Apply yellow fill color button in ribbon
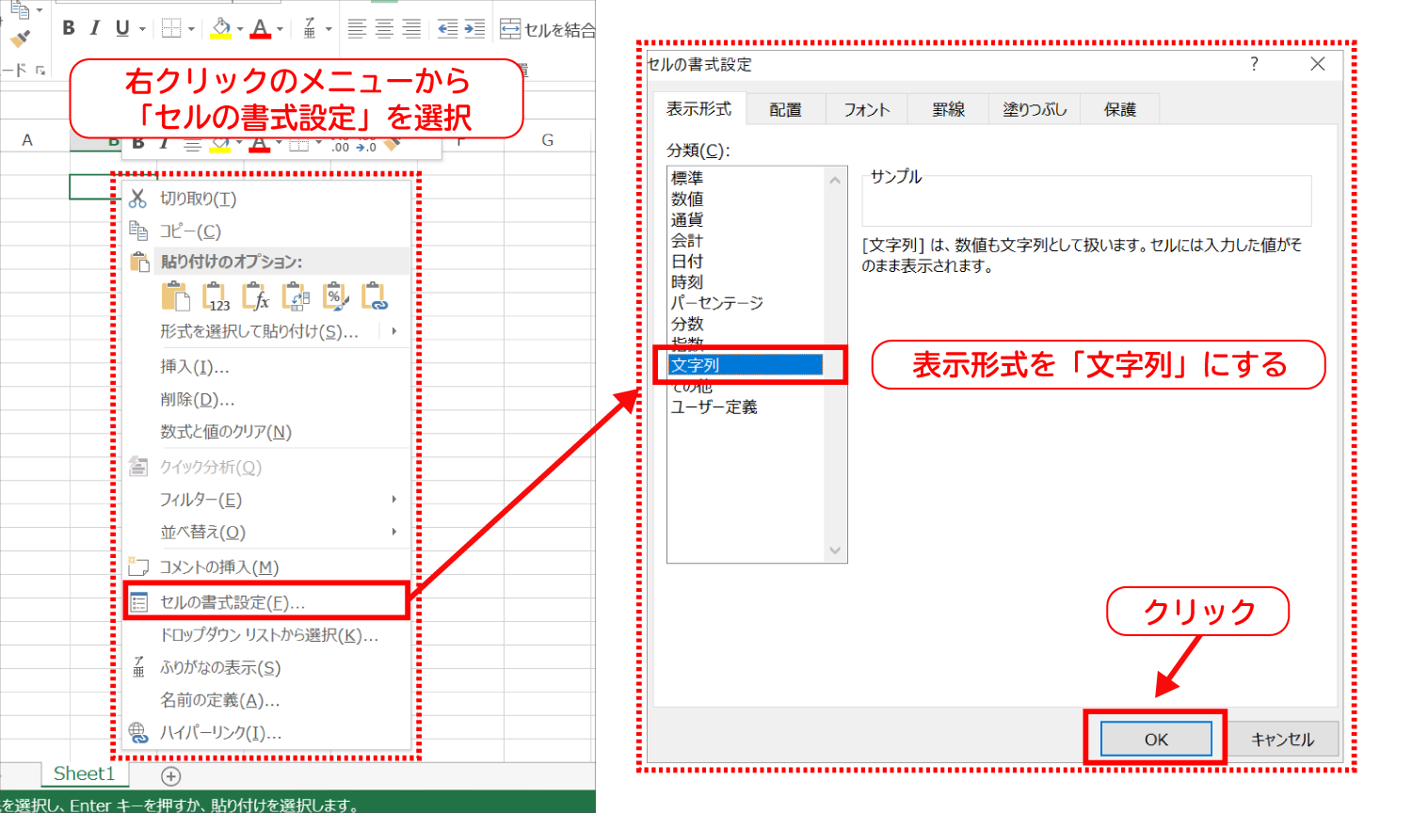The height and width of the screenshot is (813, 1412). pyautogui.click(x=221, y=29)
